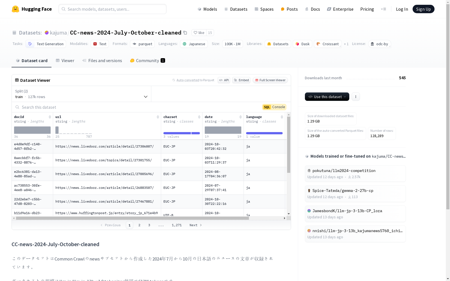450x281 pixels.
Task: Open the three-dot options next to Use this dataset
Action: click(x=356, y=97)
